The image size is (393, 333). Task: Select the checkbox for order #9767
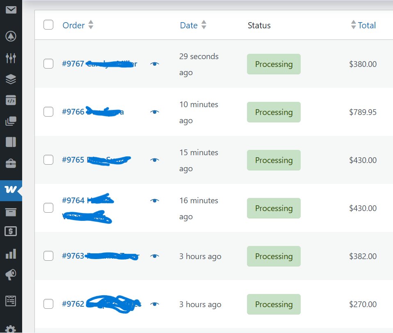point(48,64)
